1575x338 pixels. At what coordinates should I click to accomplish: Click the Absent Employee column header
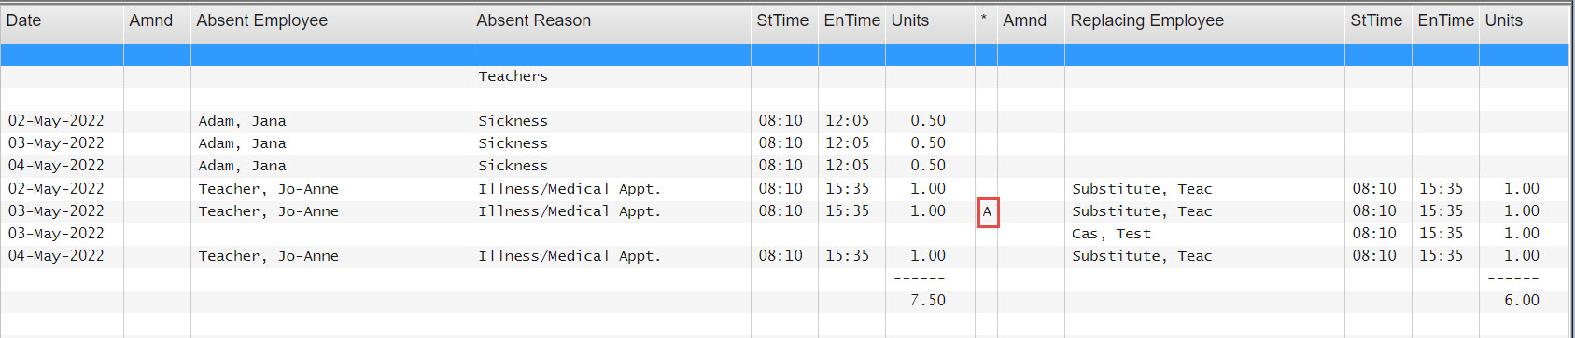click(330, 21)
